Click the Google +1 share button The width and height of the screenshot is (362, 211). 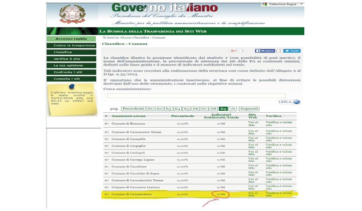coord(234,51)
